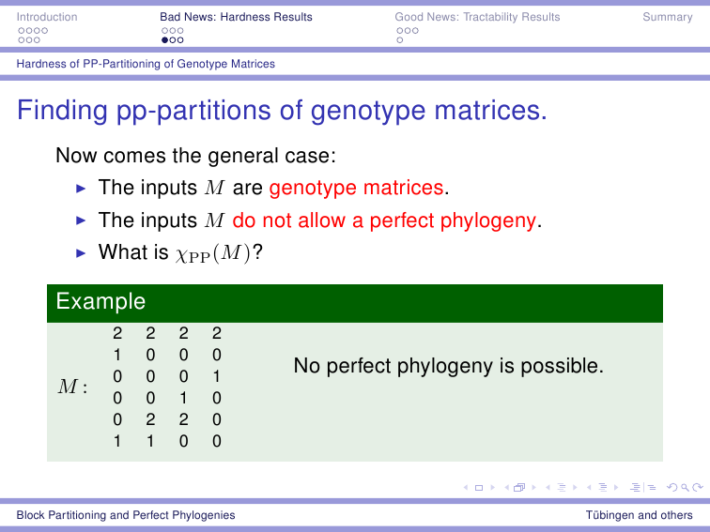This screenshot has width=710, height=532.
Task: Click the text No perfect phylogeny is possible.
Action: (449, 366)
